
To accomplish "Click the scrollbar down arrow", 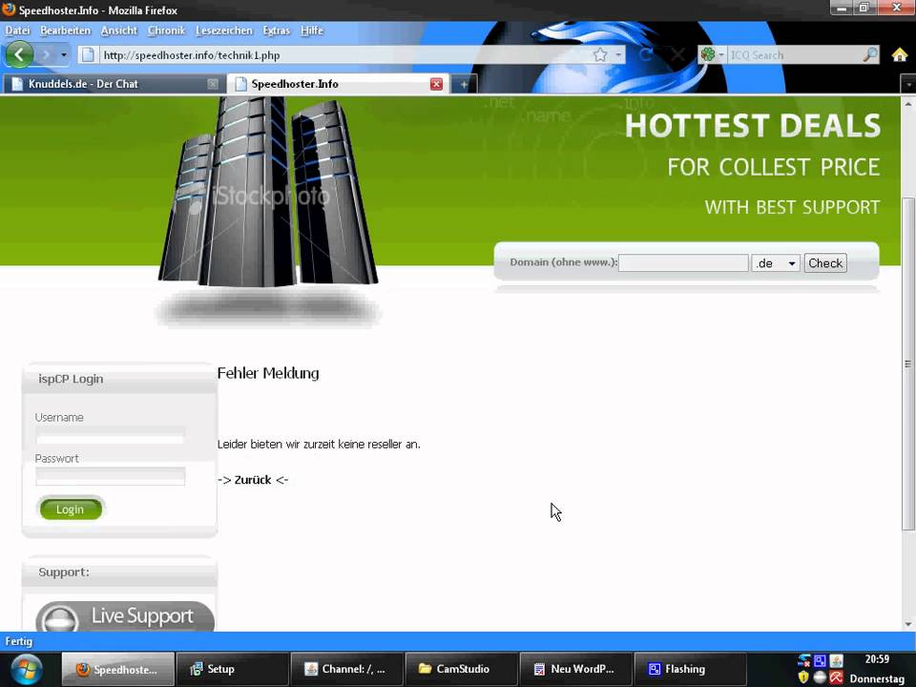I will 908,624.
